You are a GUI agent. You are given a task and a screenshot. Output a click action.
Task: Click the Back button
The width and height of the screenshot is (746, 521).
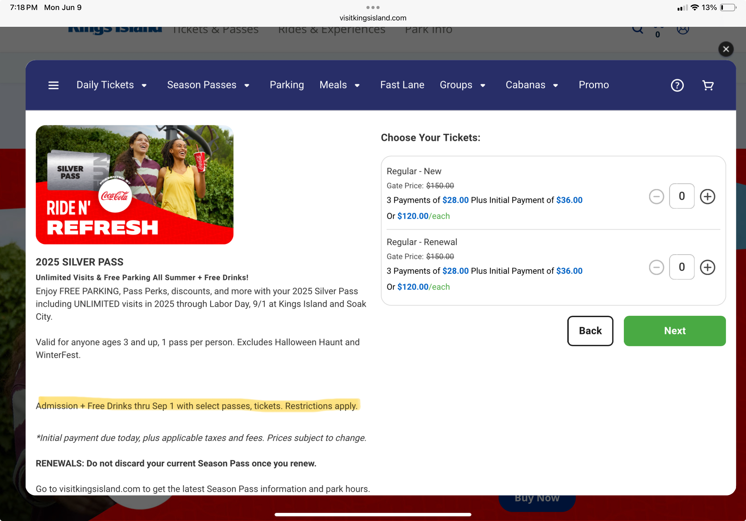click(x=590, y=331)
